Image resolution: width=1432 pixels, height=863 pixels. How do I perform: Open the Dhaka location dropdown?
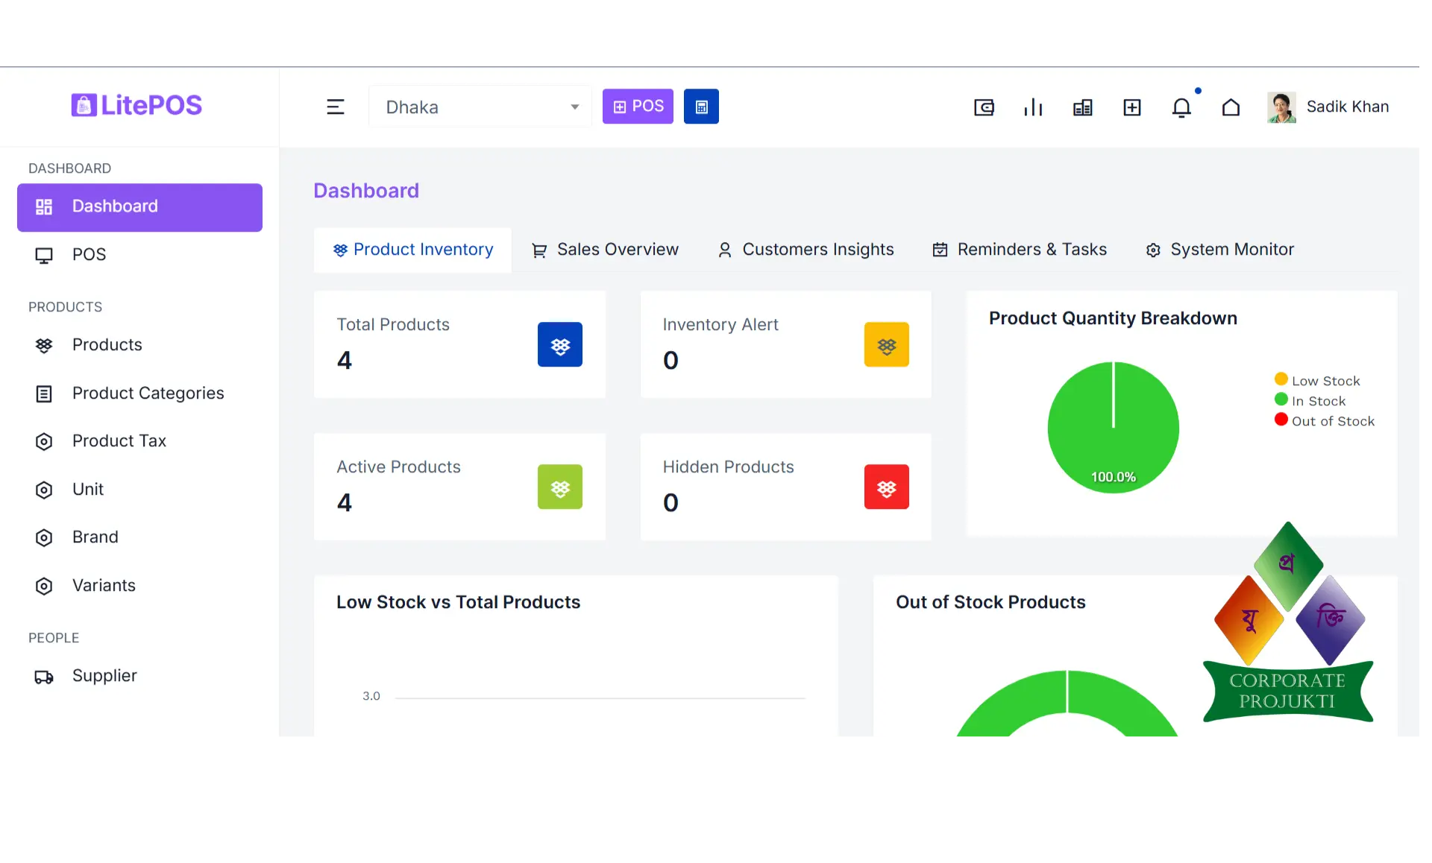coord(480,106)
